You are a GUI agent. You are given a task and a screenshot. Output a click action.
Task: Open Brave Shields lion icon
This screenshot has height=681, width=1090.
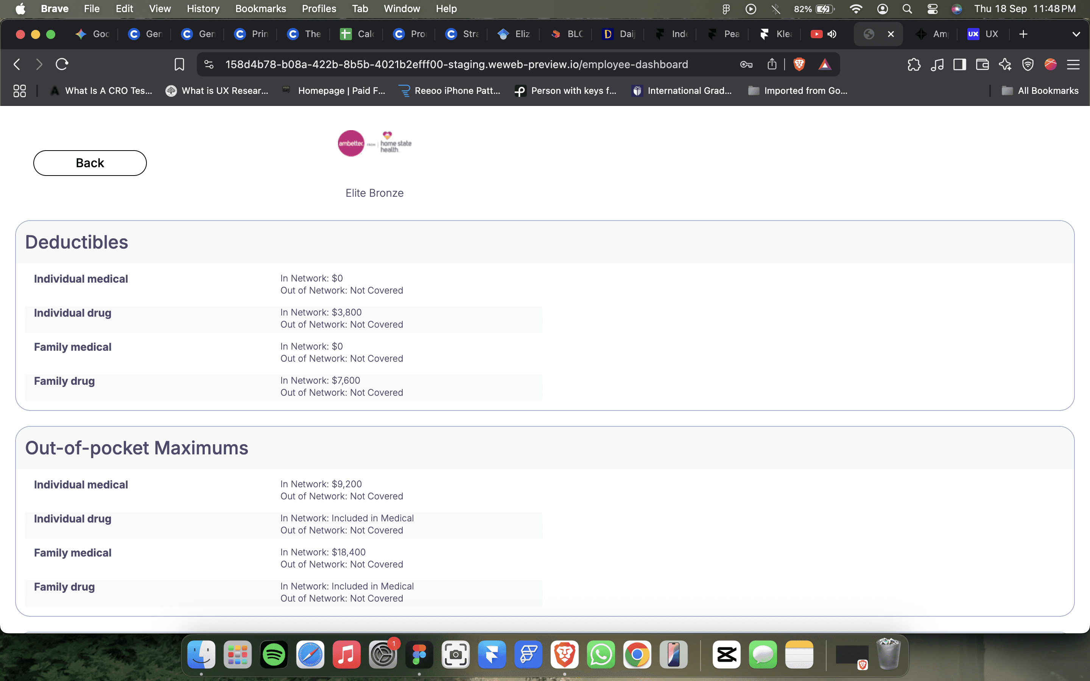[799, 64]
